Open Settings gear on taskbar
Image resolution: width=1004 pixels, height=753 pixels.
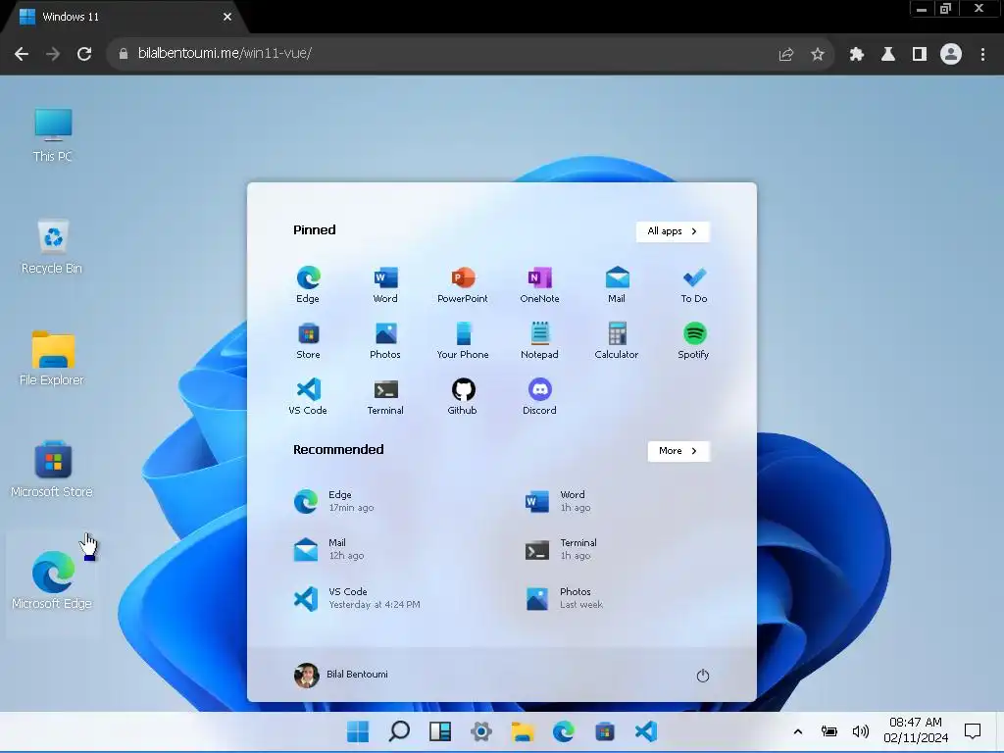pyautogui.click(x=480, y=731)
